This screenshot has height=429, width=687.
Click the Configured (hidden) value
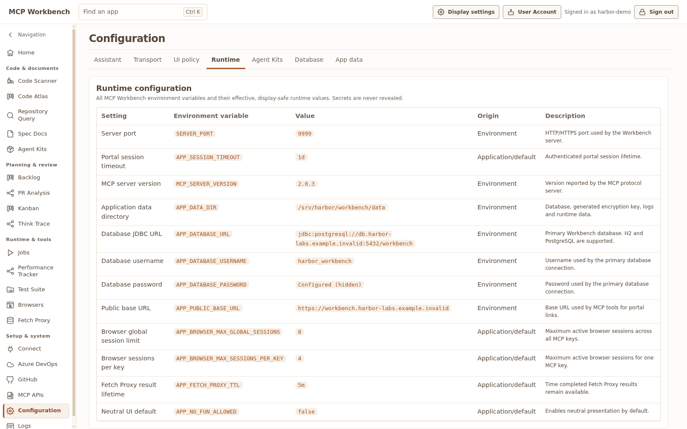pyautogui.click(x=330, y=285)
